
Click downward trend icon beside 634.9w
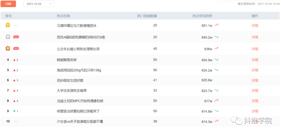(216, 59)
